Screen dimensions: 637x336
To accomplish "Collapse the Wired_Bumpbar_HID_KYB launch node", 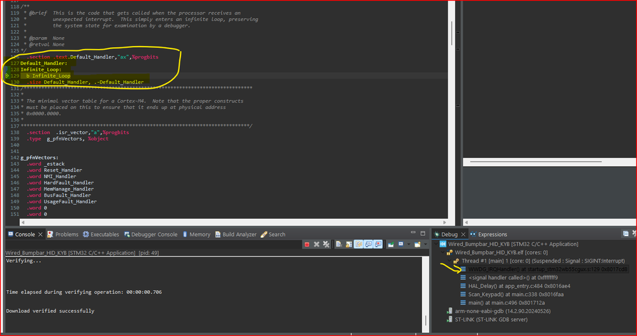I will point(436,244).
